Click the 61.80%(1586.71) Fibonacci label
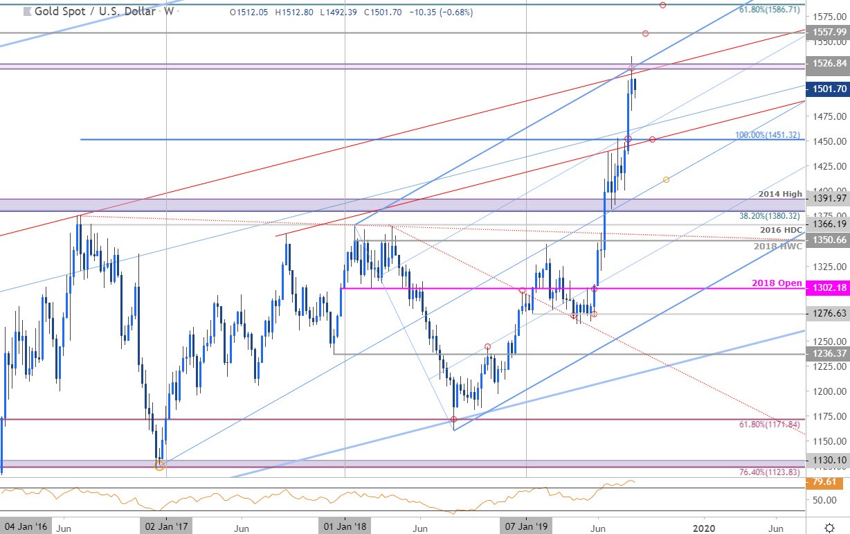The image size is (850, 534). (x=768, y=10)
